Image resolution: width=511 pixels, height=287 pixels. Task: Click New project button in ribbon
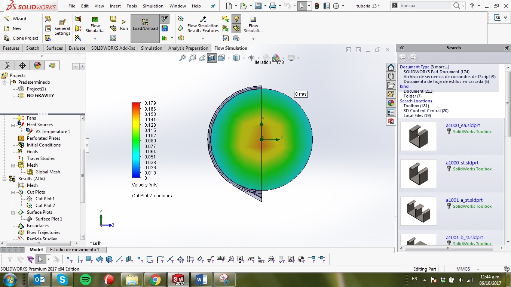click(x=13, y=28)
